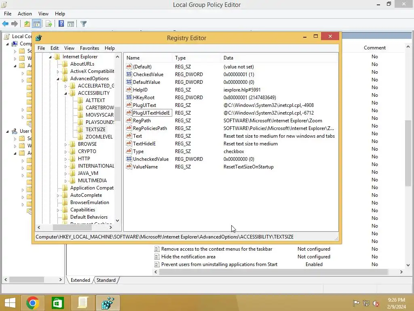
Task: Open the blue Help toolbar icon
Action: [x=61, y=24]
